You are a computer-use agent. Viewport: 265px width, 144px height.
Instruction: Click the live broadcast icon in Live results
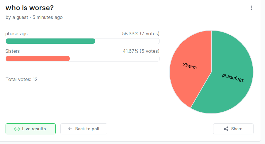click(17, 129)
